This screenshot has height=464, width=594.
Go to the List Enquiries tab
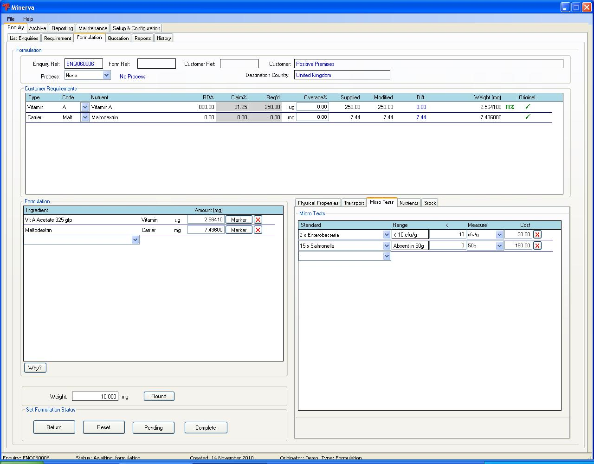[24, 38]
